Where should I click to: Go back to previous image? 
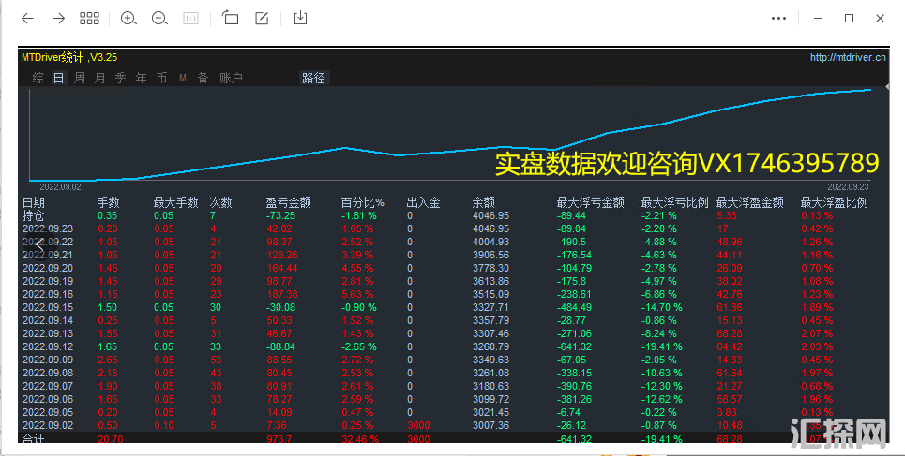(27, 18)
